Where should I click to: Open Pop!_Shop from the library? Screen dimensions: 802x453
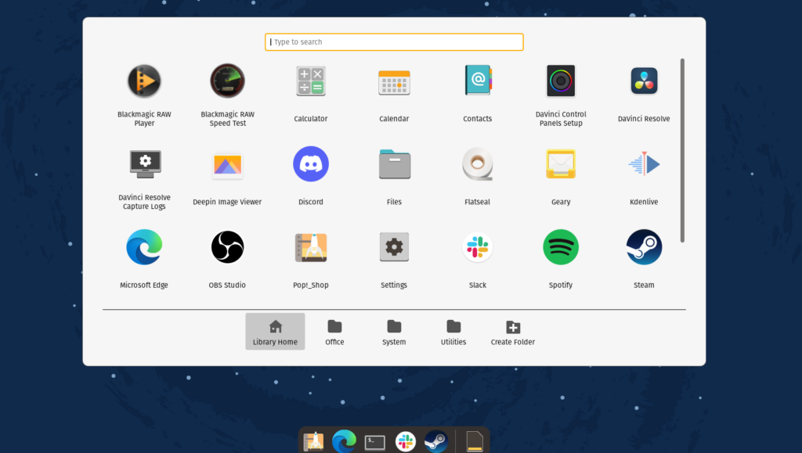(x=310, y=248)
